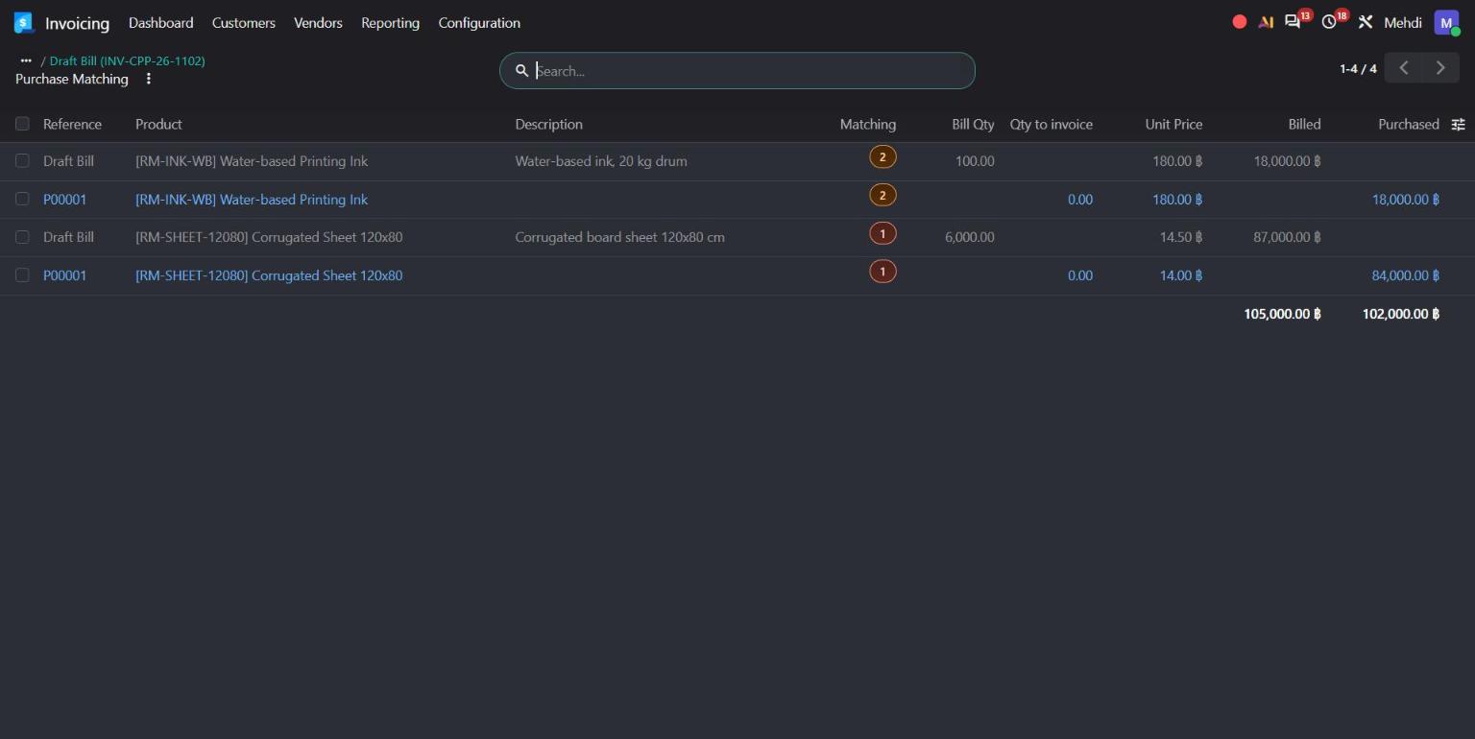This screenshot has width=1475, height=739.
Task: Open the Vendors menu
Action: tap(318, 22)
